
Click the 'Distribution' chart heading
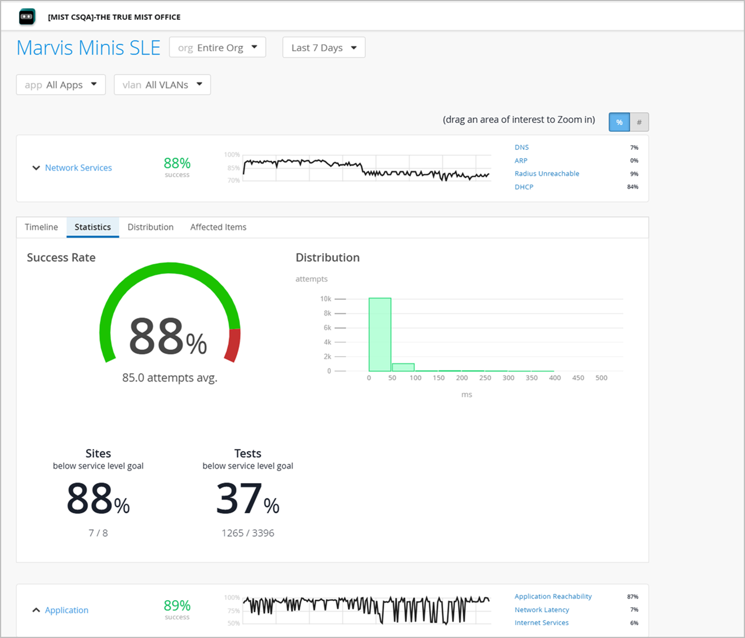tap(327, 258)
